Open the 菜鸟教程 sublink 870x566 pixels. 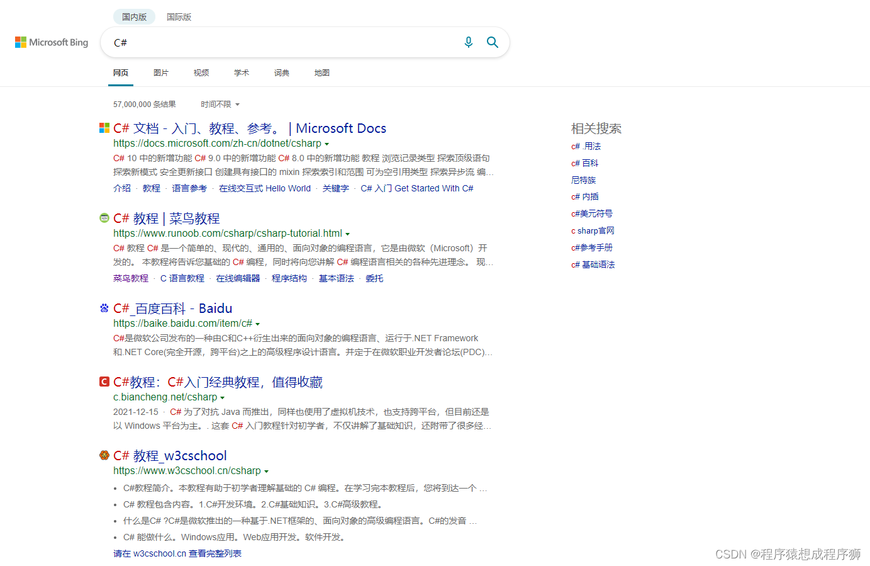click(131, 278)
